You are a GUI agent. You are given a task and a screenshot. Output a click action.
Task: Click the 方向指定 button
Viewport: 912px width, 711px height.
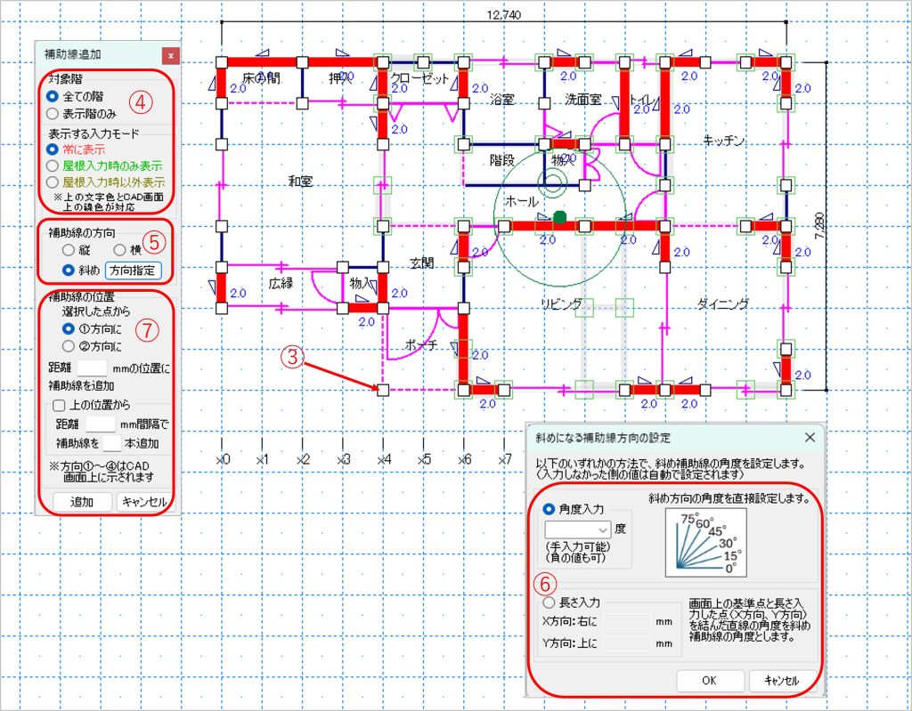[133, 270]
